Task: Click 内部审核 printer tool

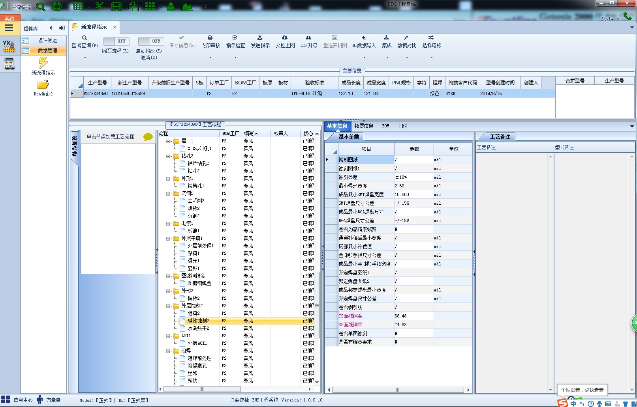Action: tap(210, 42)
